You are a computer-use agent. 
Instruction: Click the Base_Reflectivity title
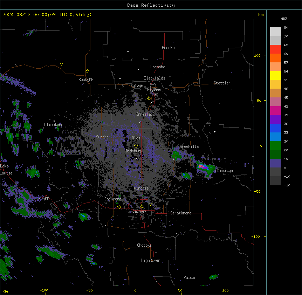pos(151,5)
